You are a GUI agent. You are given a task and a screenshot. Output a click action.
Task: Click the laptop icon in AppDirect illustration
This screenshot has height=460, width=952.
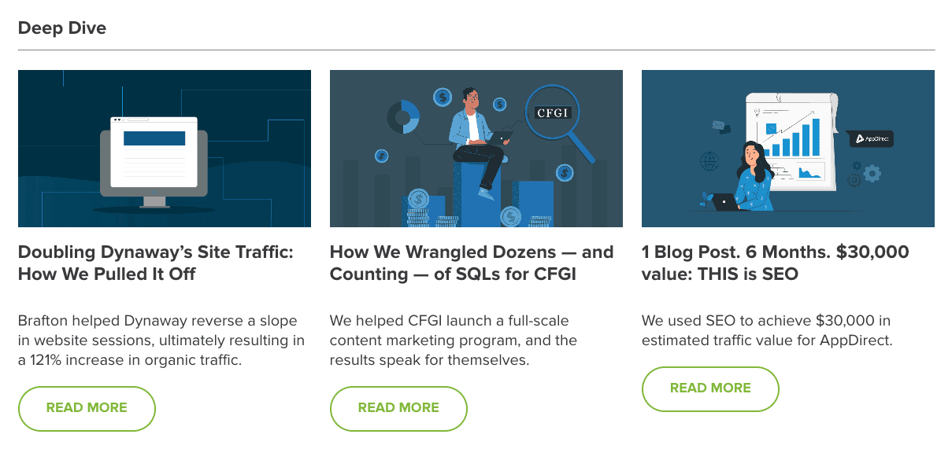click(724, 202)
